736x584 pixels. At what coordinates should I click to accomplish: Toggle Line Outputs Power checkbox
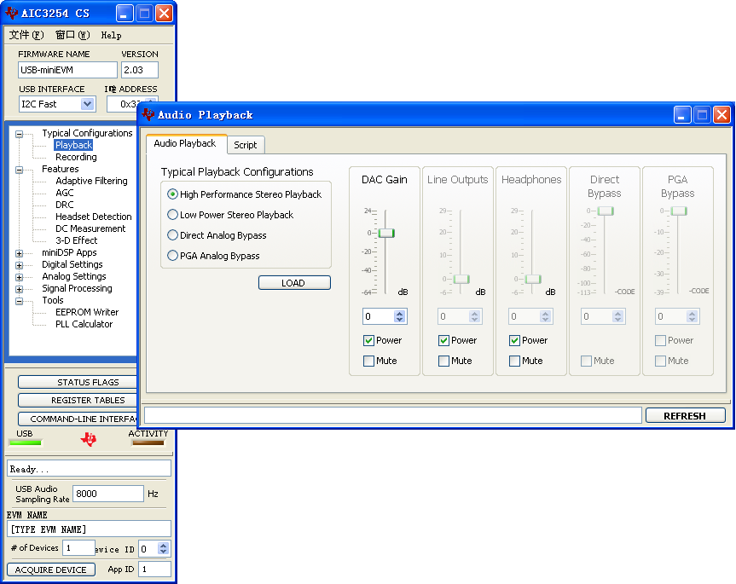tap(443, 340)
